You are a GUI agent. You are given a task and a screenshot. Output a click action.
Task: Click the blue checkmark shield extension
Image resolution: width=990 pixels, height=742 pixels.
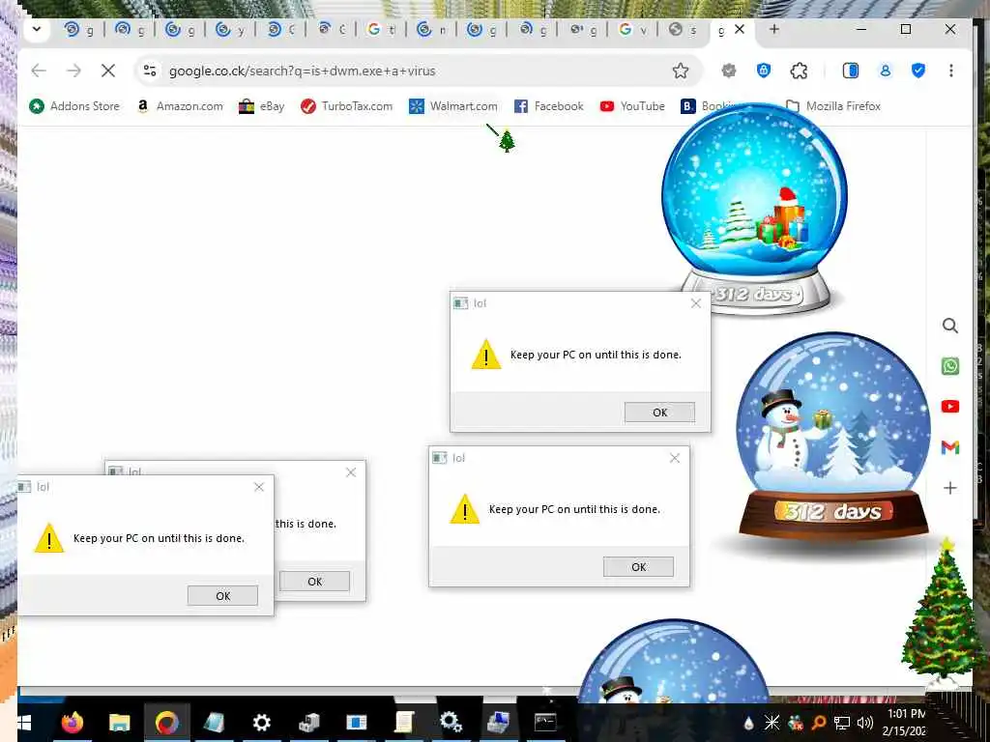[x=918, y=71]
